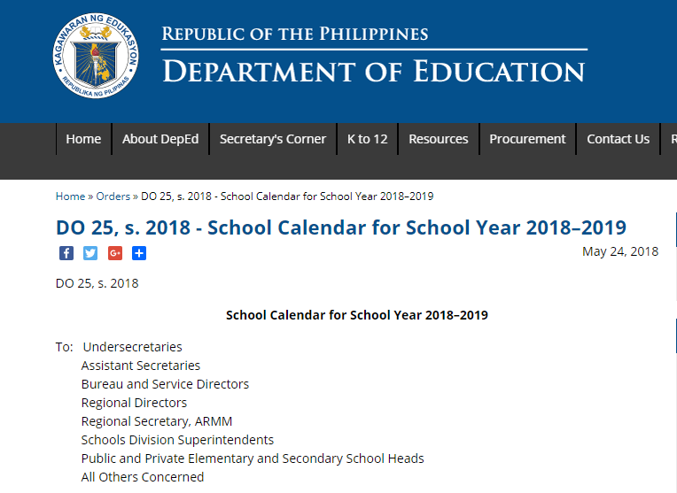Click the 'DO 25, s. 2018' text below share icons
Viewport: 677px width, 493px height.
pos(97,283)
